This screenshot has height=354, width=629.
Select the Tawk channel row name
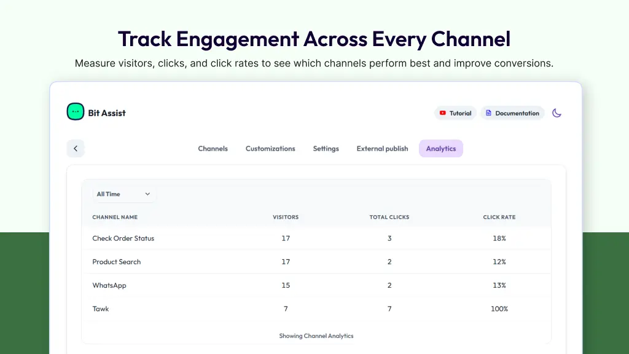(x=100, y=309)
